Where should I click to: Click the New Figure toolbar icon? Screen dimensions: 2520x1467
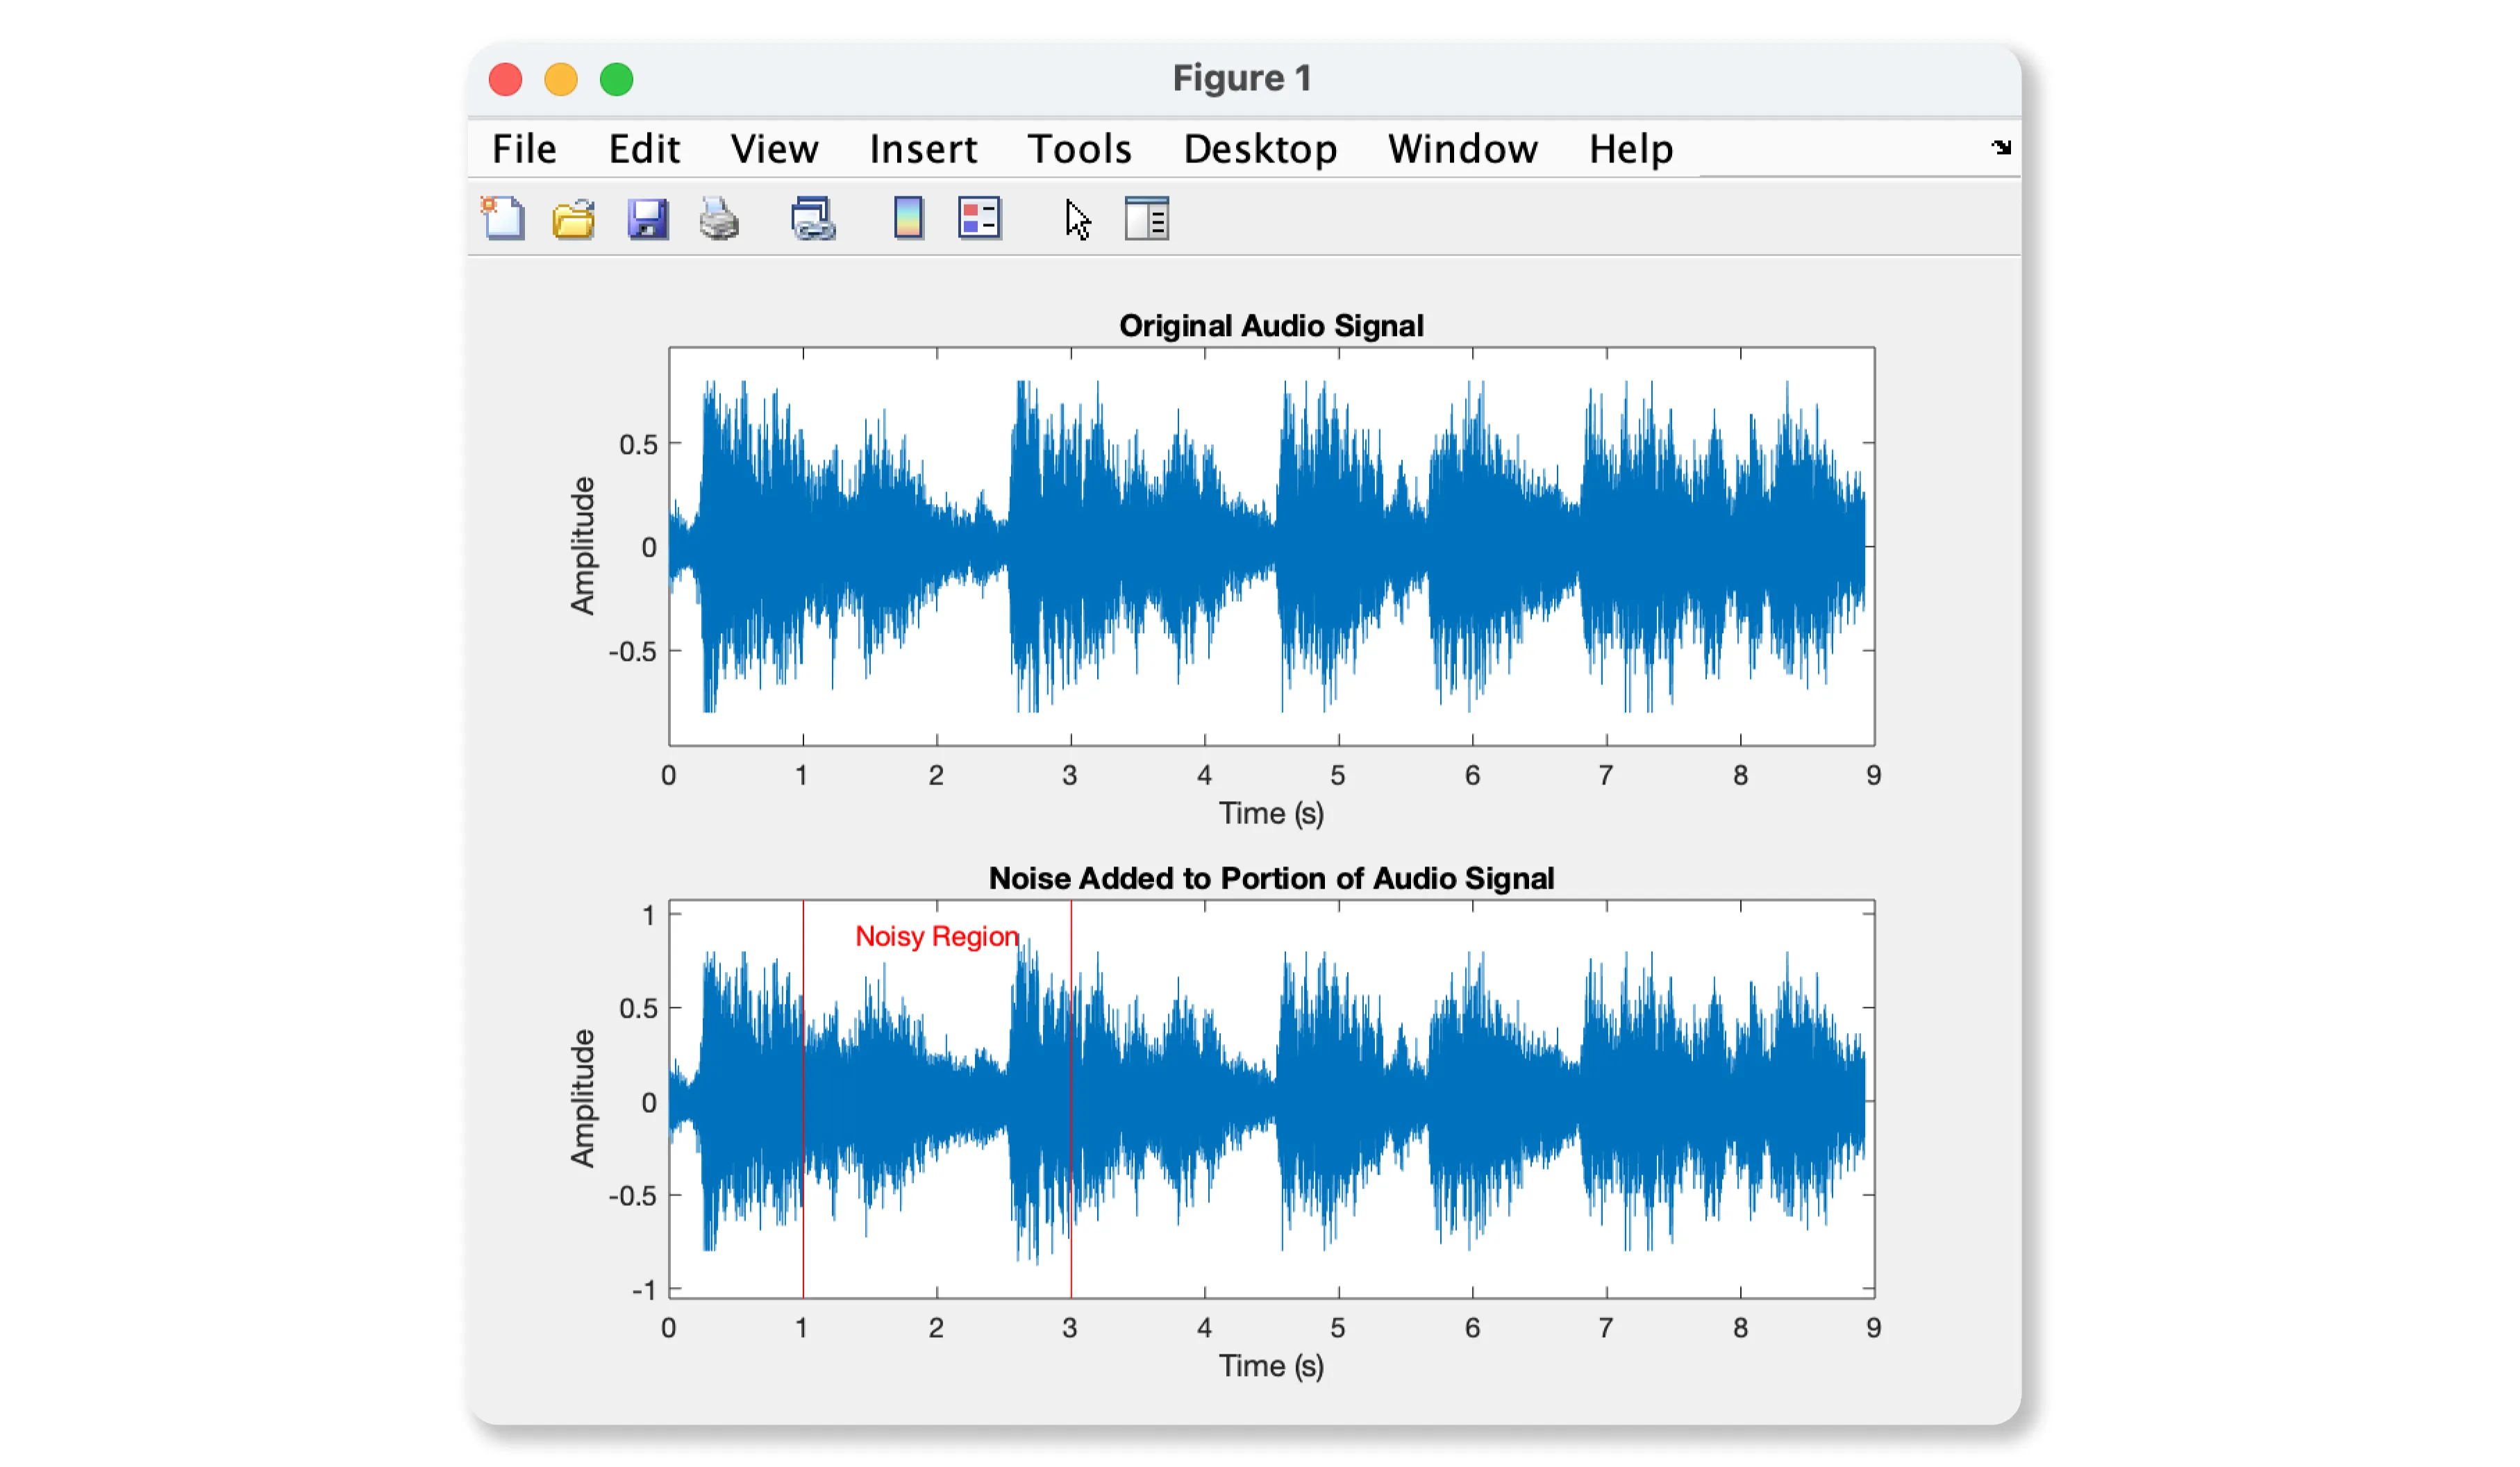pyautogui.click(x=503, y=218)
